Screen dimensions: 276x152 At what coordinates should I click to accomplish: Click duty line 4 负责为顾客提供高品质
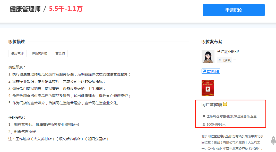[70, 96]
